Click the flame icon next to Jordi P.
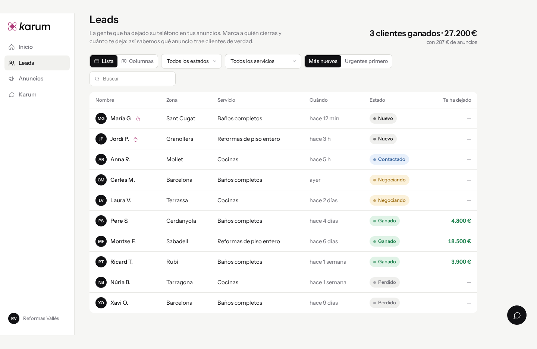 coord(135,139)
